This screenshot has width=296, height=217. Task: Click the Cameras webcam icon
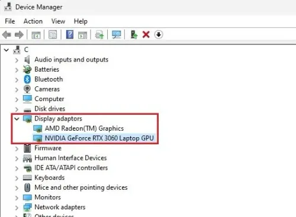[x=27, y=89]
